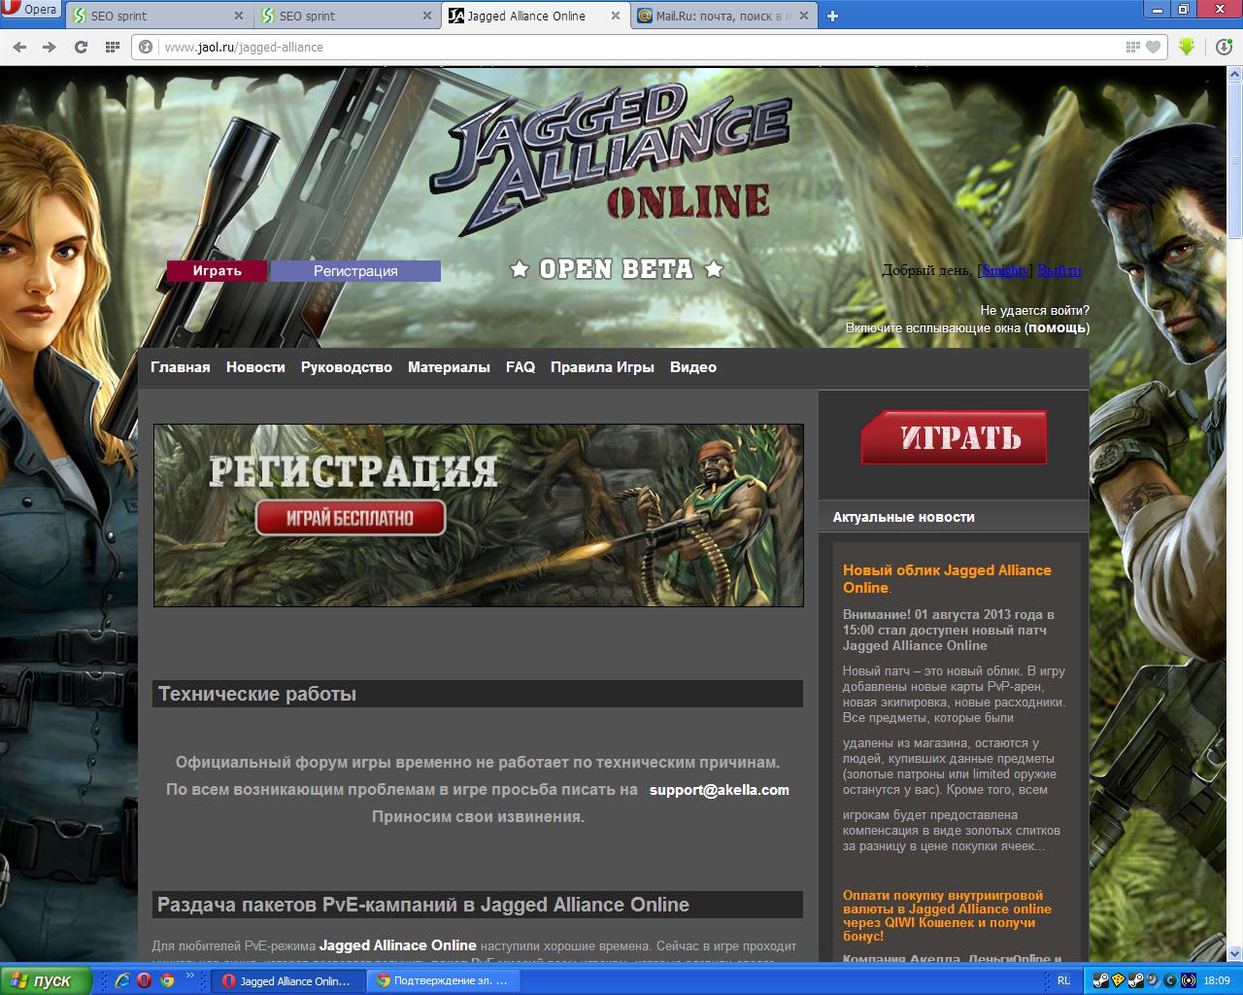Expand the quick launch chevron

coord(189,976)
